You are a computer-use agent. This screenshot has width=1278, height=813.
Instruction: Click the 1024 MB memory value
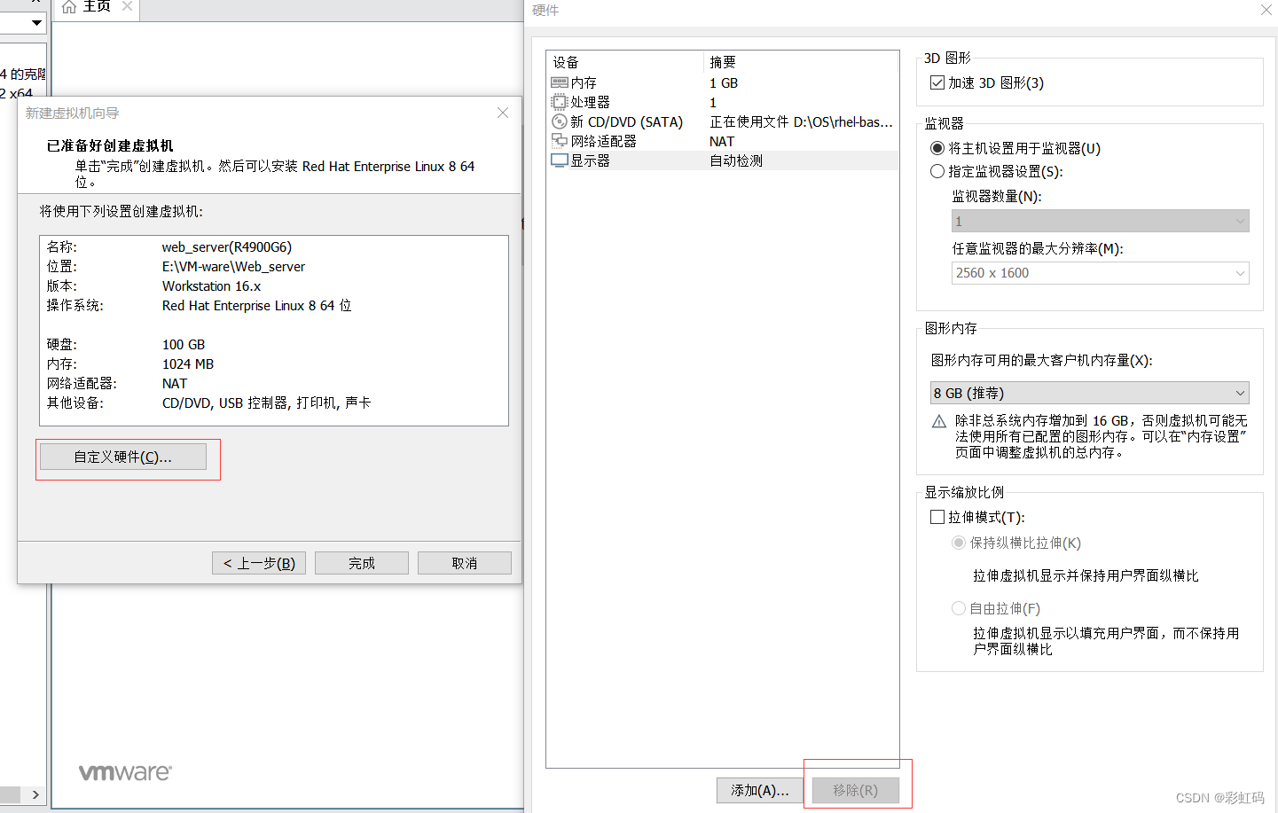click(188, 364)
